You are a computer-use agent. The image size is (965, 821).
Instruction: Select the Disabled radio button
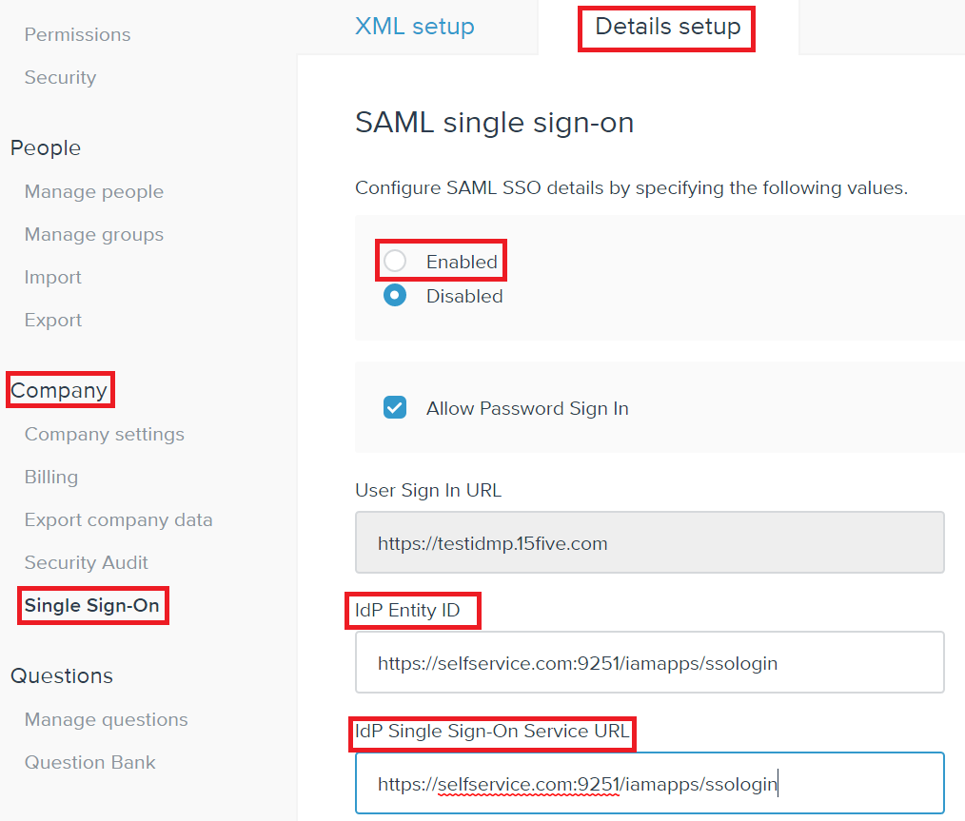click(x=395, y=296)
